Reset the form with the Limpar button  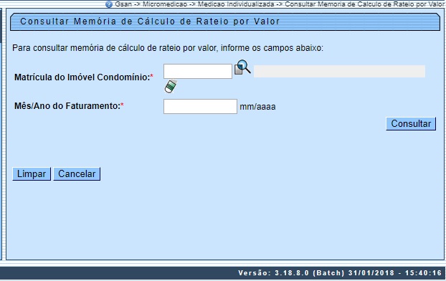[32, 173]
